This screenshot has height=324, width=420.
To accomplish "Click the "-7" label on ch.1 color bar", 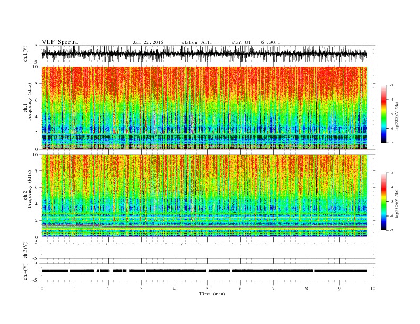I will pos(391,143).
